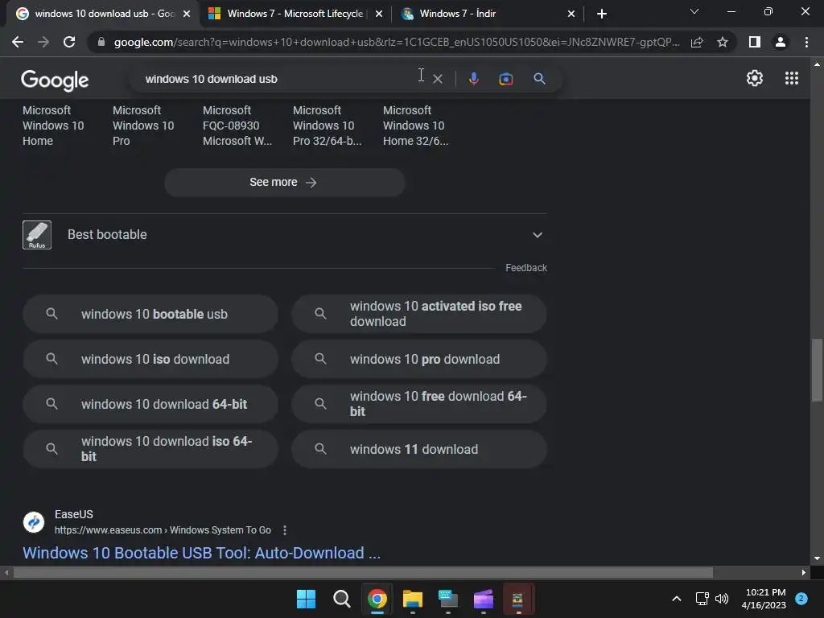Open Windows 10 Bootable USB Tool link
Screen dimensions: 824x618
pyautogui.click(x=201, y=553)
